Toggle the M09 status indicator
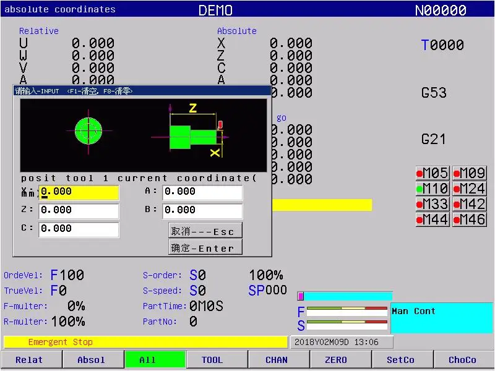The height and width of the screenshot is (371, 495). pos(469,173)
